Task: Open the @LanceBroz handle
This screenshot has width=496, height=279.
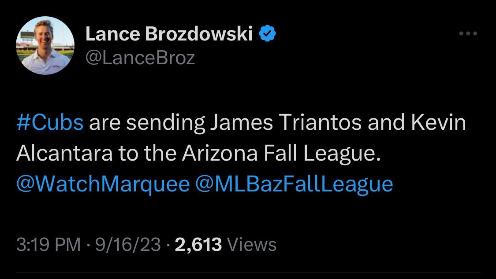Action: [x=140, y=58]
